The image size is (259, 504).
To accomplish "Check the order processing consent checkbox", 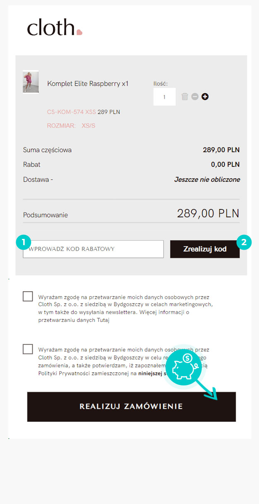I will [x=28, y=349].
